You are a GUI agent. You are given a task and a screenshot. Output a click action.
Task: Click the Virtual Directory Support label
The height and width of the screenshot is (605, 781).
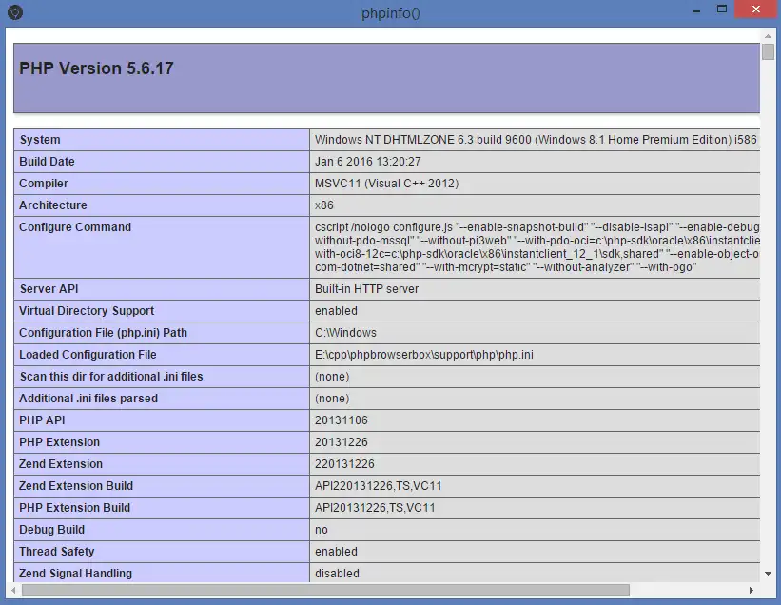[x=87, y=311]
